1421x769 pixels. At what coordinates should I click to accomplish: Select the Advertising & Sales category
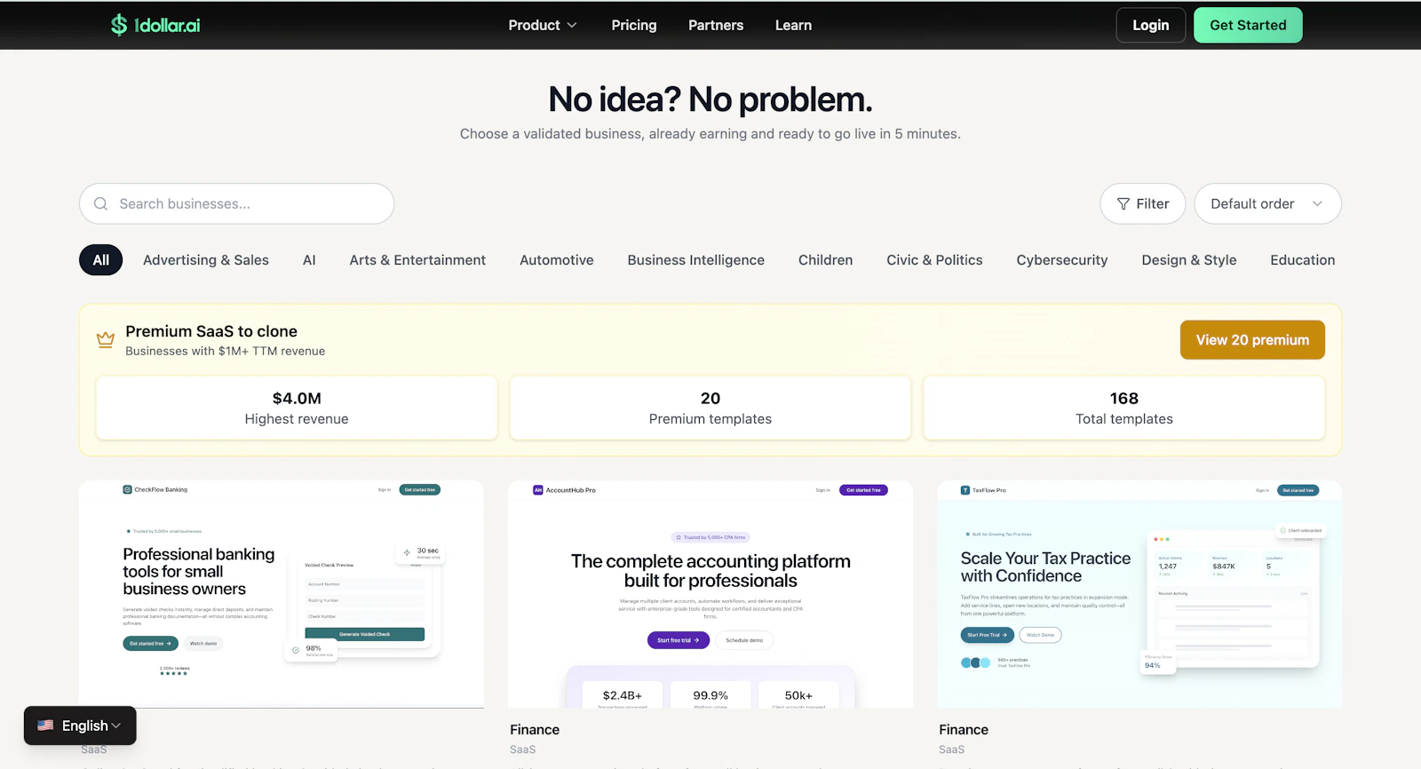[x=206, y=260]
